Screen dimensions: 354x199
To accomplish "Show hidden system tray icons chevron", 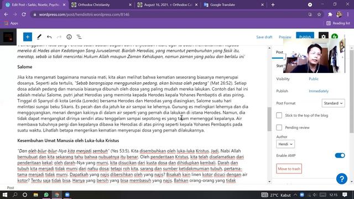I will tap(295, 195).
